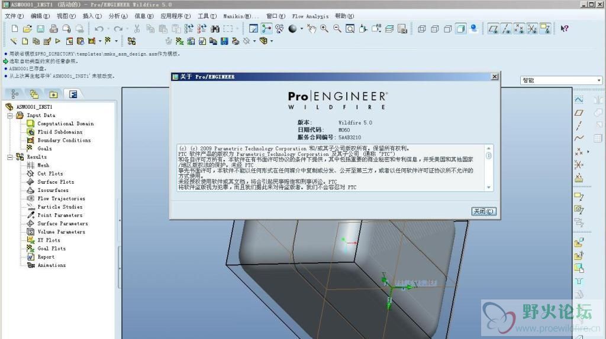
Task: Select Mesh under Results
Action: pos(43,165)
